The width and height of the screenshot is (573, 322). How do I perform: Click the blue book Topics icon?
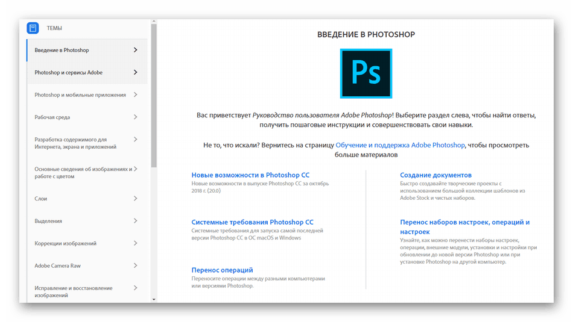[x=33, y=28]
